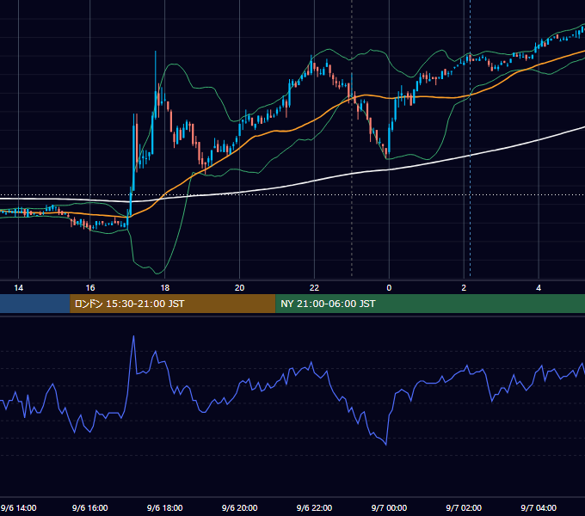Click the 9/6 22:00 date label
Viewport: 585px width, 516px height.
[x=314, y=507]
